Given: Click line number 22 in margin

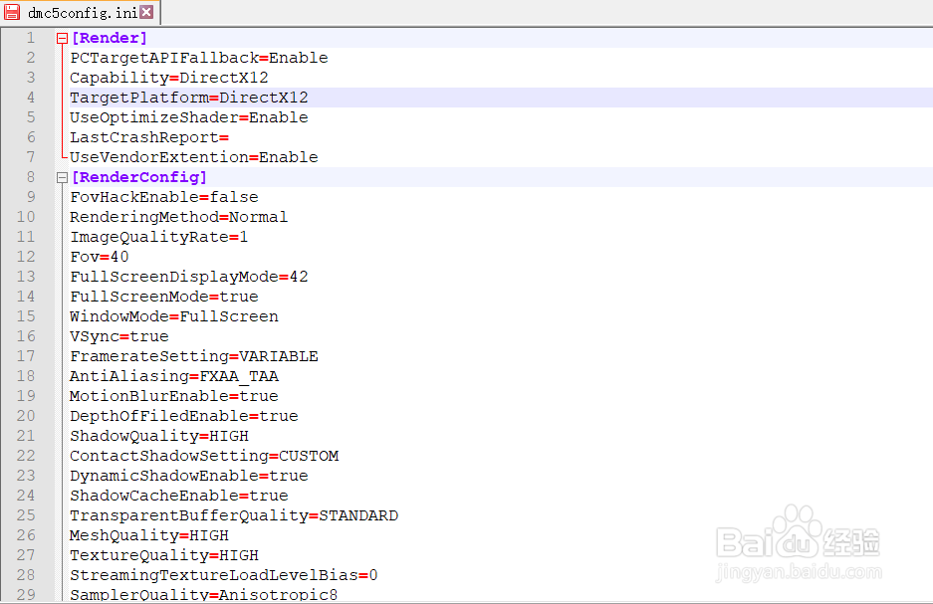Looking at the screenshot, I should (x=26, y=456).
